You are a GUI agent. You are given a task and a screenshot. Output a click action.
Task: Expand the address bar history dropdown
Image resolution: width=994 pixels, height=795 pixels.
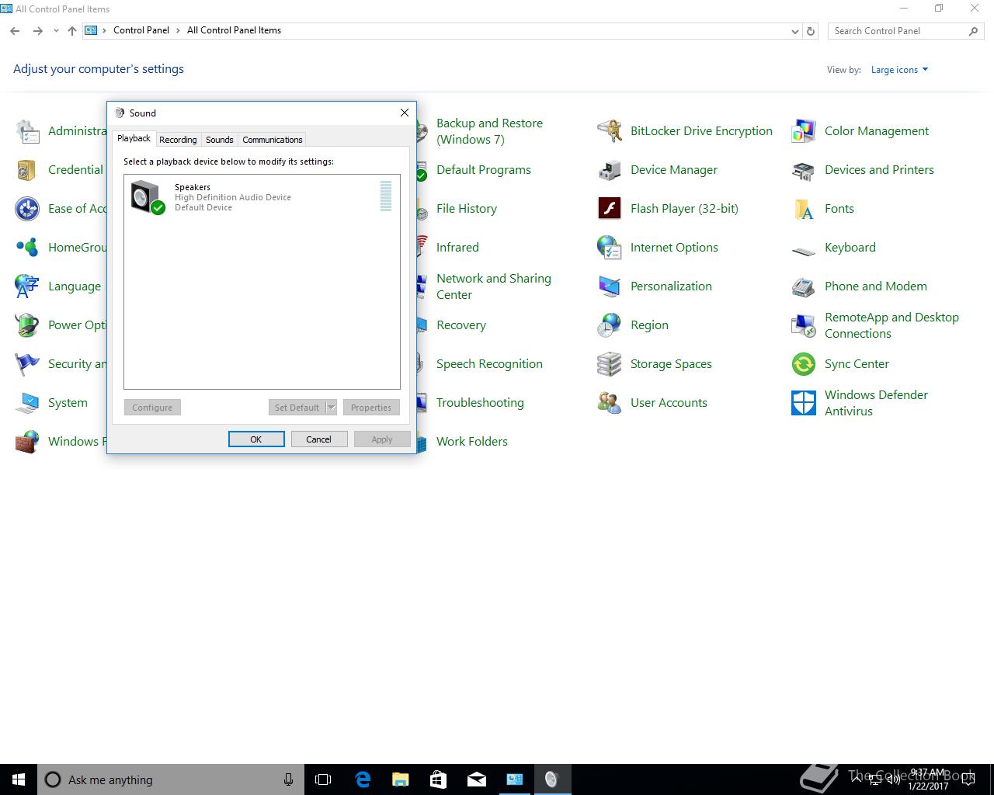794,31
